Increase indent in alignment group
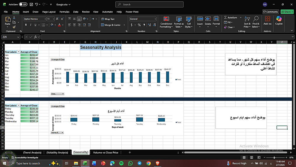 click(89, 25)
